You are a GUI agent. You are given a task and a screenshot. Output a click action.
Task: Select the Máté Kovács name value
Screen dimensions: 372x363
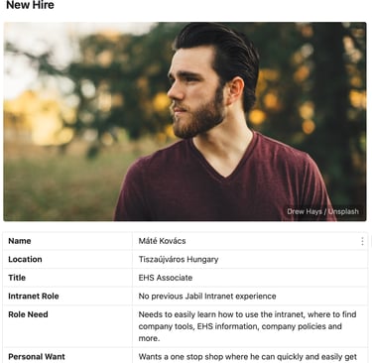(x=162, y=241)
